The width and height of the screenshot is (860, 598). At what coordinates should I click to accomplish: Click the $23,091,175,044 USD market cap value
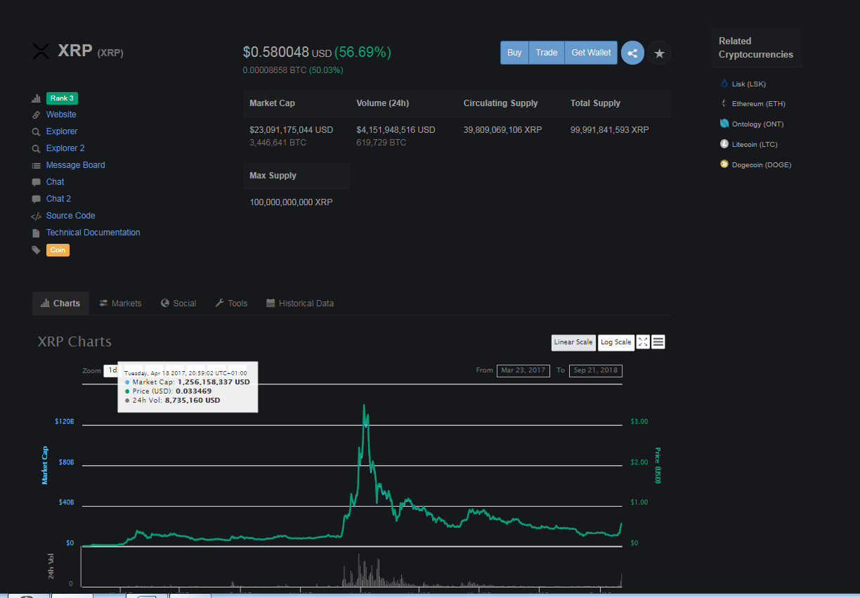pyautogui.click(x=292, y=130)
